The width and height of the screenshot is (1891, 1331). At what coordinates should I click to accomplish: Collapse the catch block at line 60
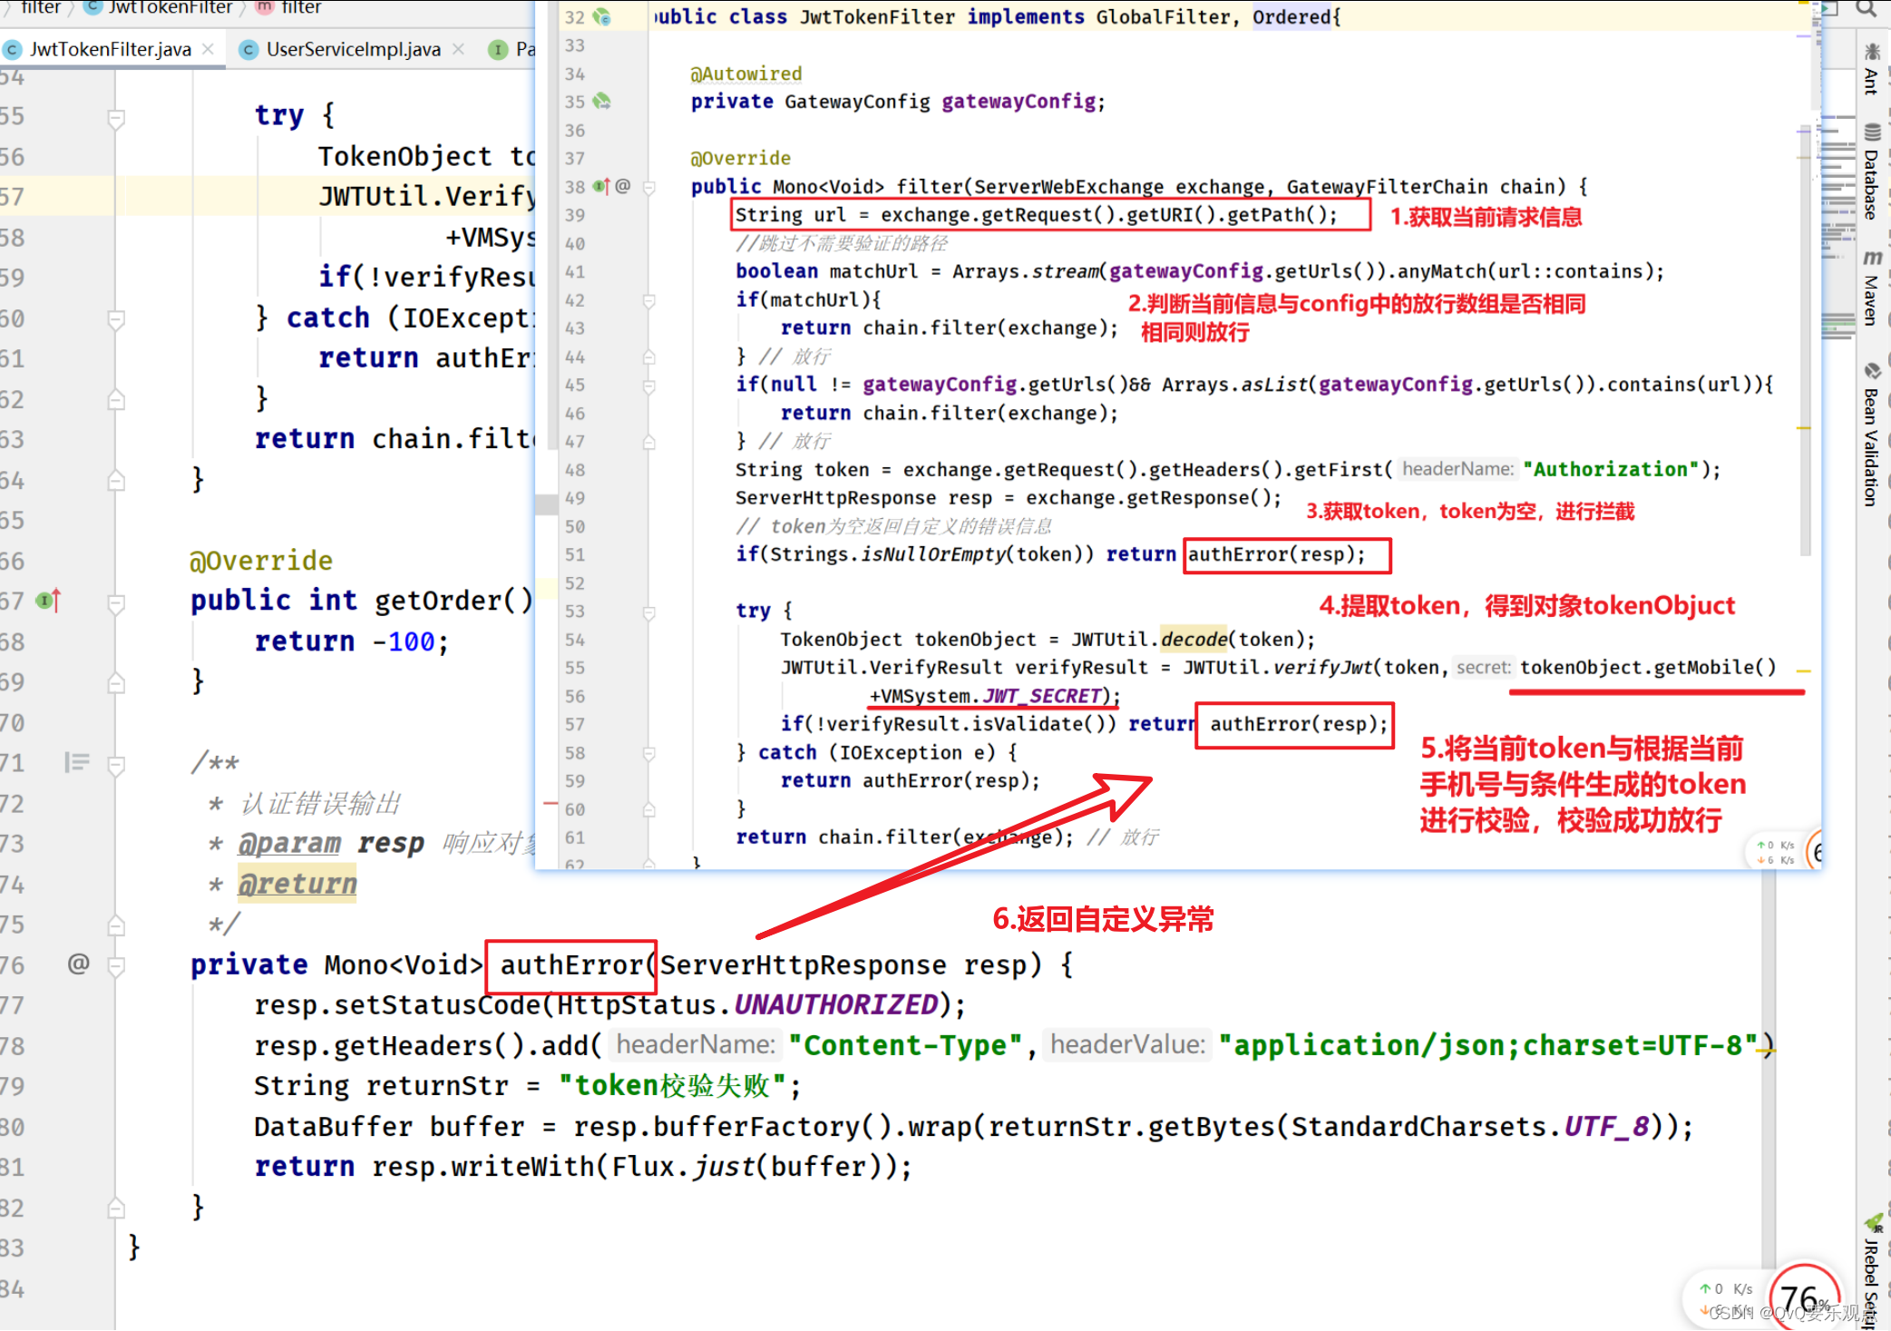tap(116, 319)
